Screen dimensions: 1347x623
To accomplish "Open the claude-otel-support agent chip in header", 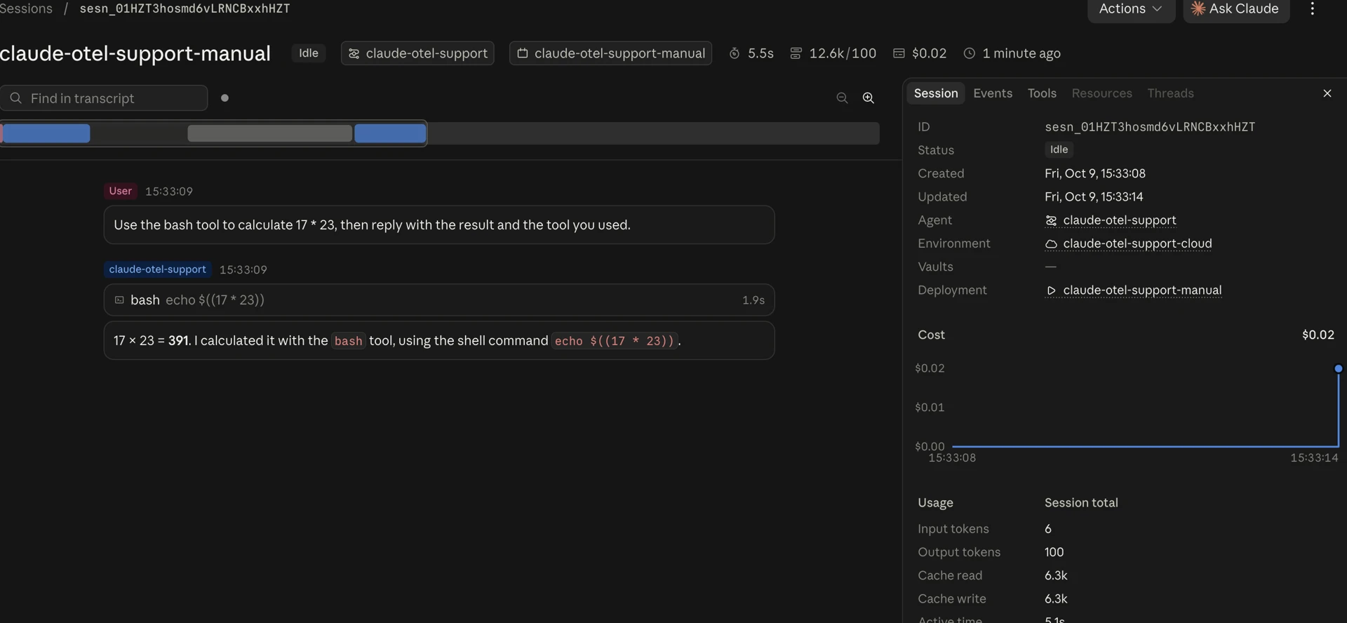I will point(417,53).
